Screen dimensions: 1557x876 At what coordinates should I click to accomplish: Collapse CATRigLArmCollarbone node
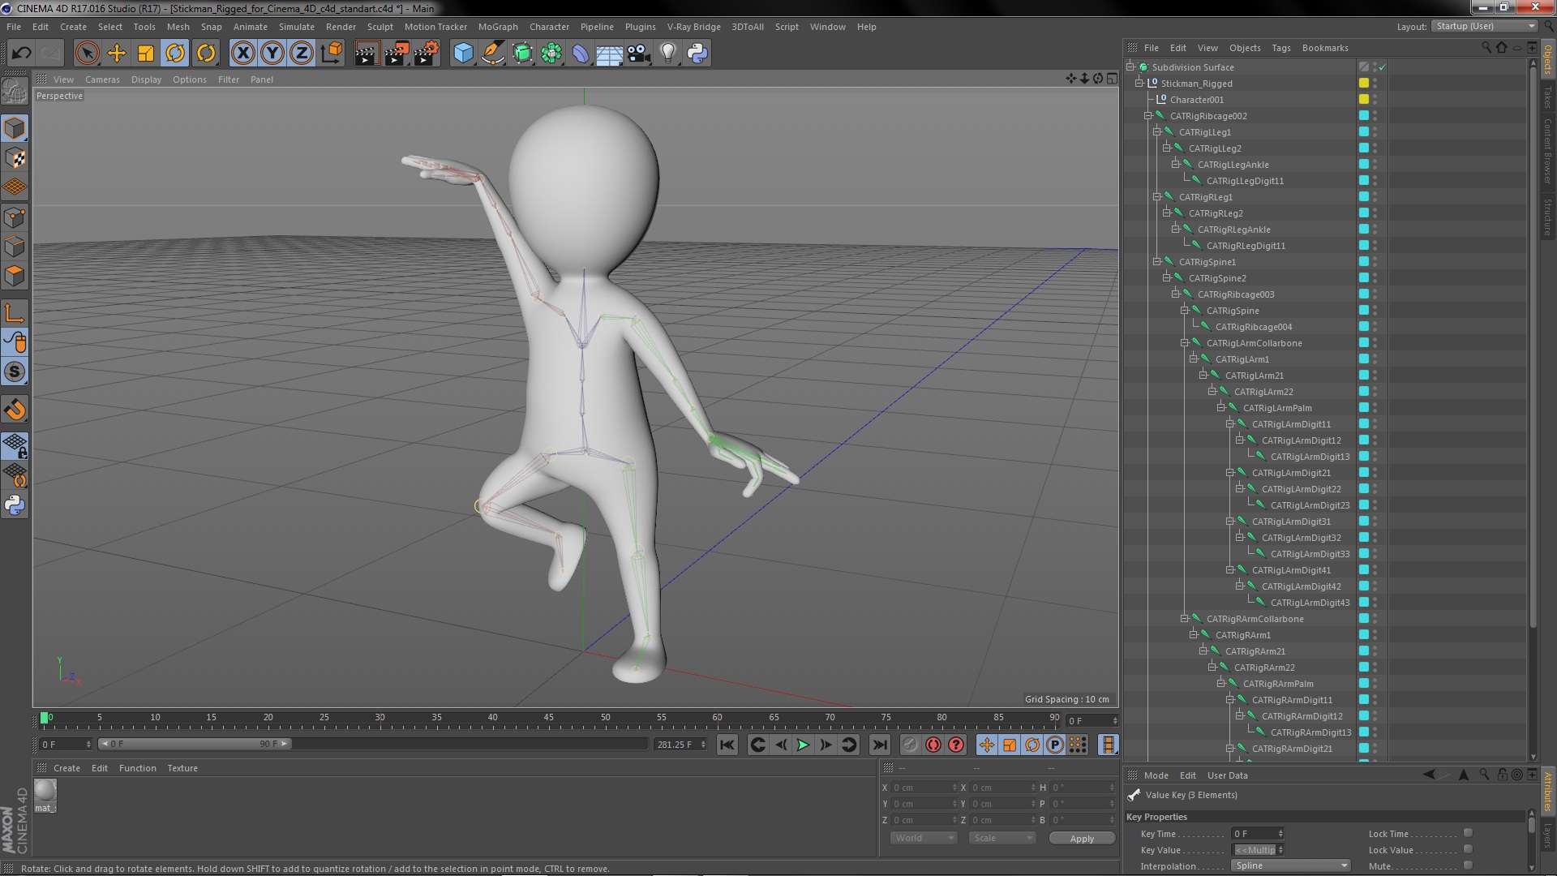coord(1185,343)
